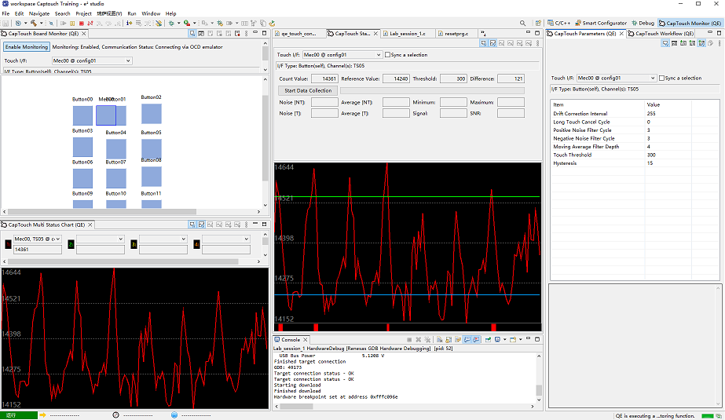Open the Navigate menu

point(38,13)
